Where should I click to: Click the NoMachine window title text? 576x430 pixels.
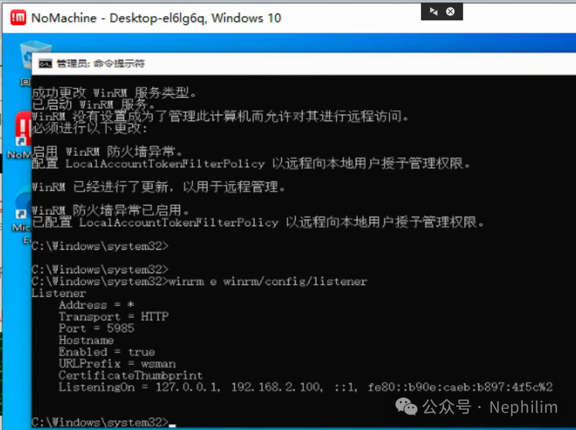coord(156,18)
